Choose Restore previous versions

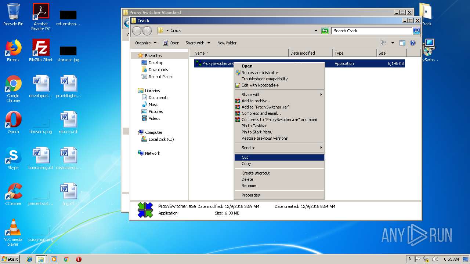pyautogui.click(x=279, y=138)
